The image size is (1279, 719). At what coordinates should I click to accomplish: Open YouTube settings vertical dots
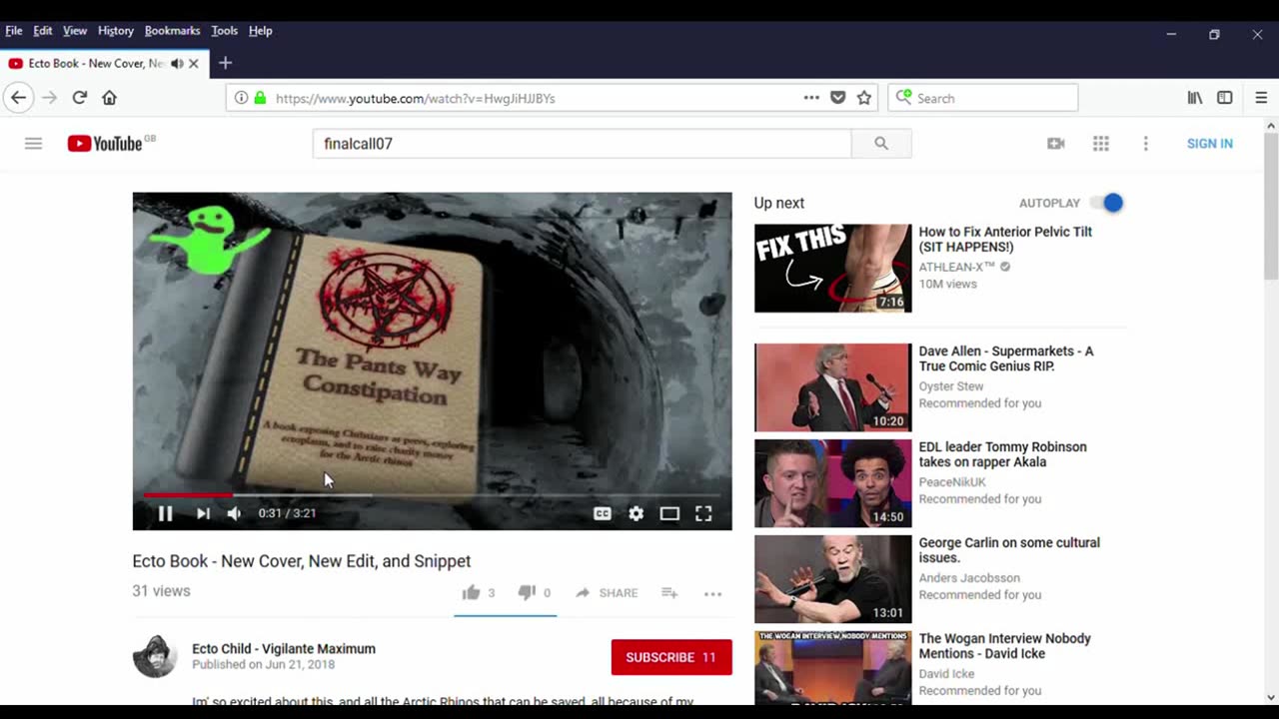pyautogui.click(x=1146, y=144)
